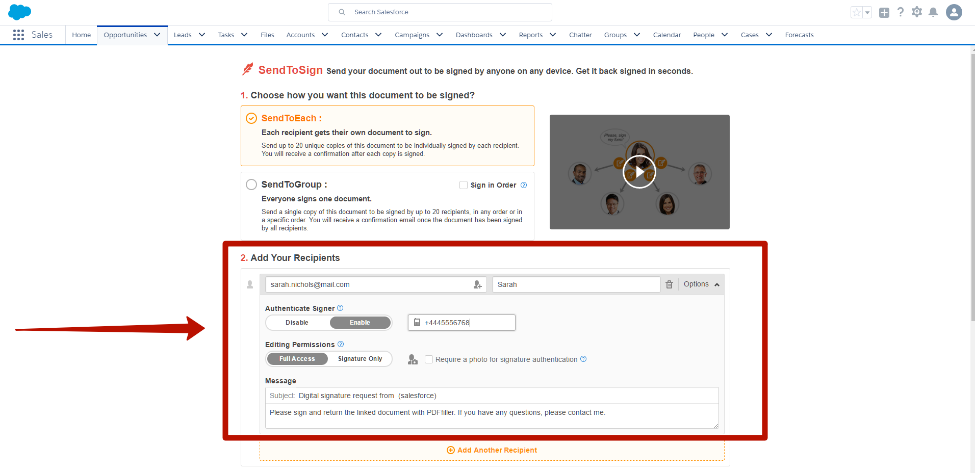The width and height of the screenshot is (975, 473).
Task: Open the notifications bell
Action: [933, 12]
